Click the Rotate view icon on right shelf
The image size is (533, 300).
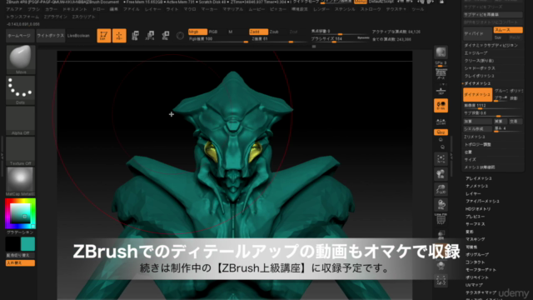click(441, 205)
